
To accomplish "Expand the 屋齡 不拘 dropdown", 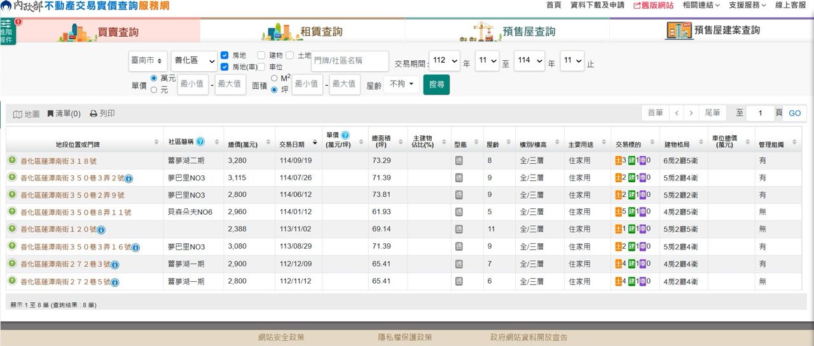I will tap(401, 84).
